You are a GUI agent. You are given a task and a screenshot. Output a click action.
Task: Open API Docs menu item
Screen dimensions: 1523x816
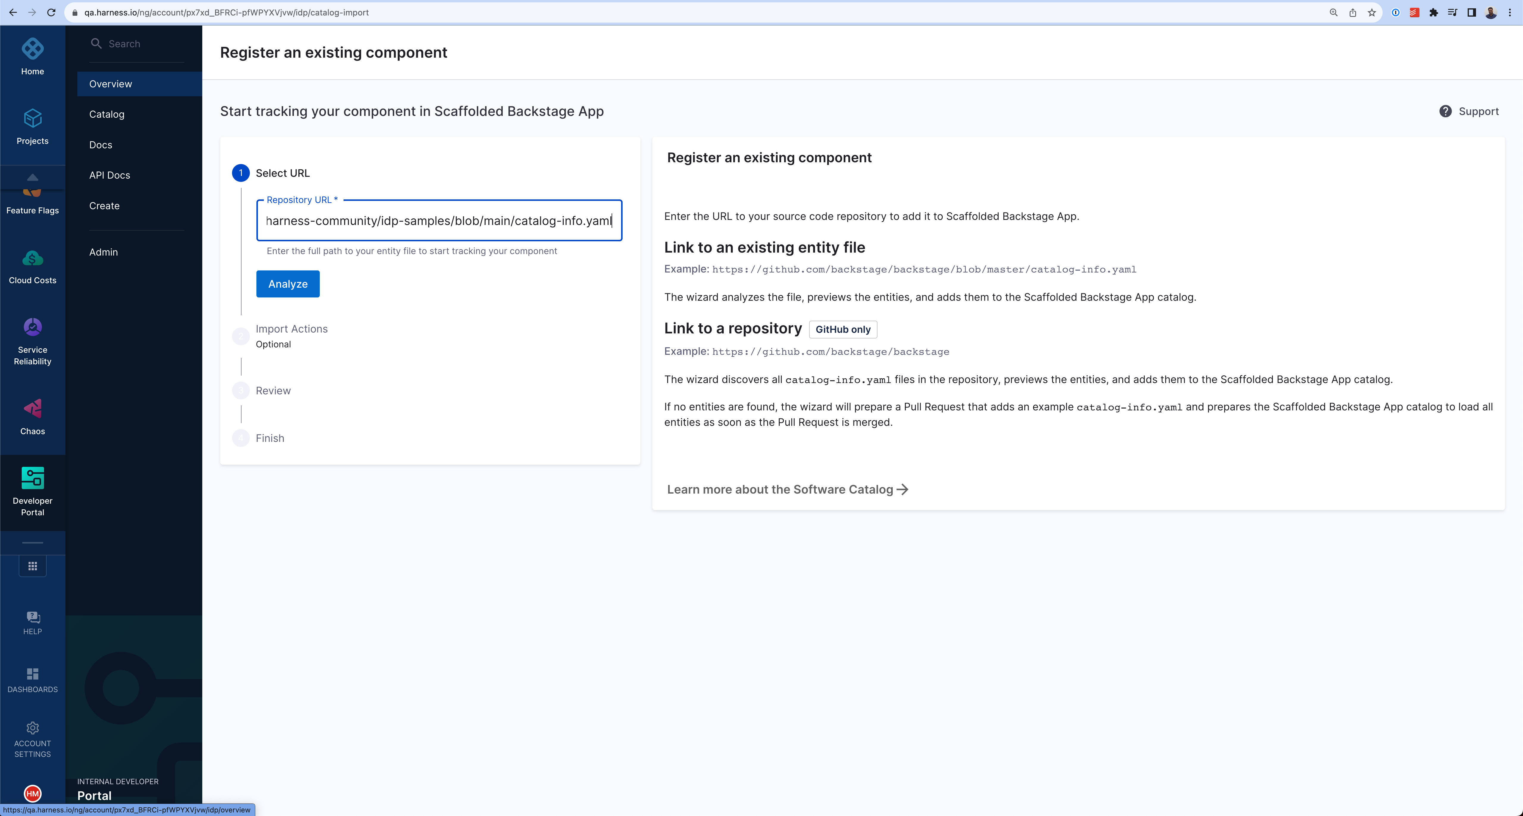click(109, 175)
